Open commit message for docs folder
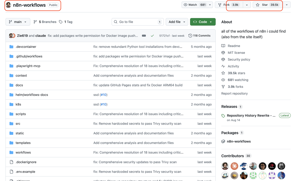The image size is (292, 181). click(138, 85)
